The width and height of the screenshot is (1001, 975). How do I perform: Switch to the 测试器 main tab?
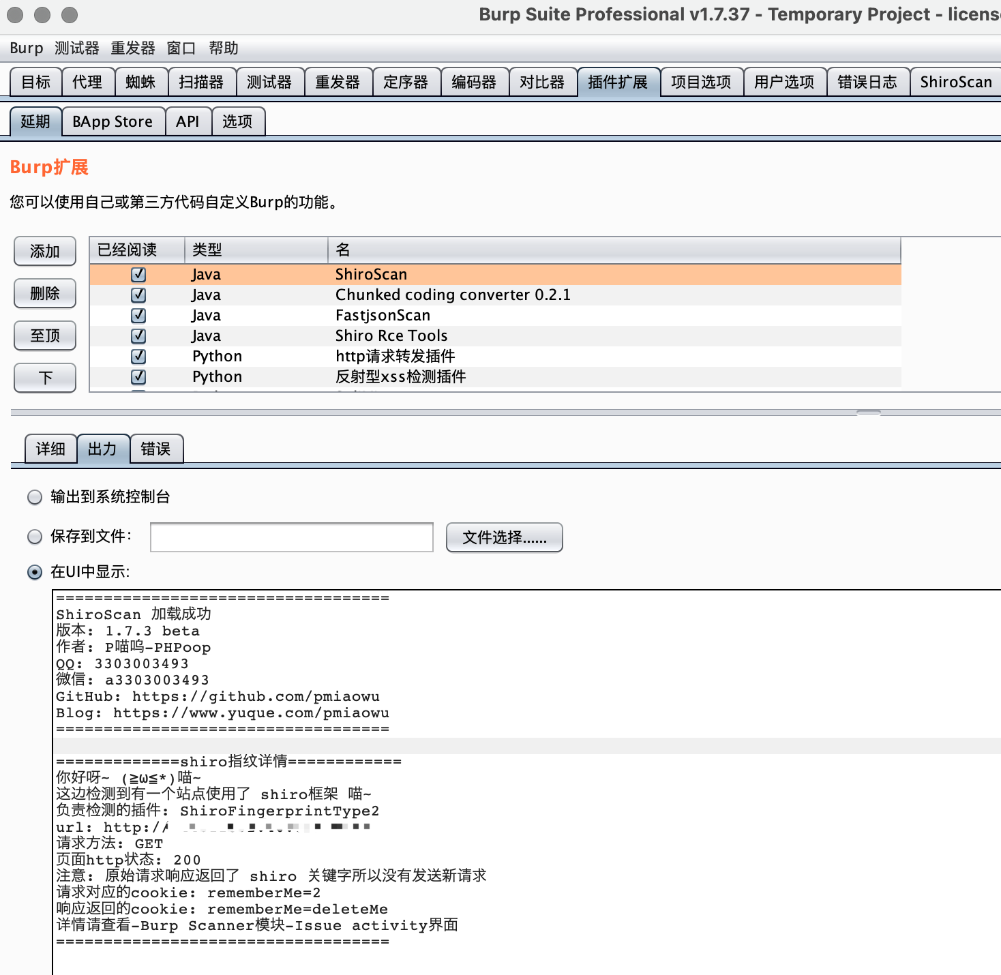pos(270,82)
